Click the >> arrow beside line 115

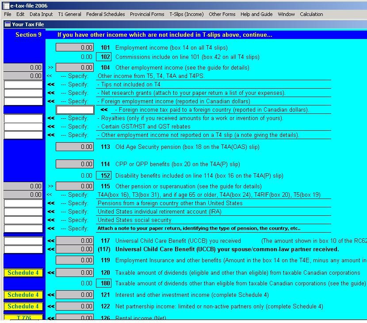pyautogui.click(x=50, y=187)
